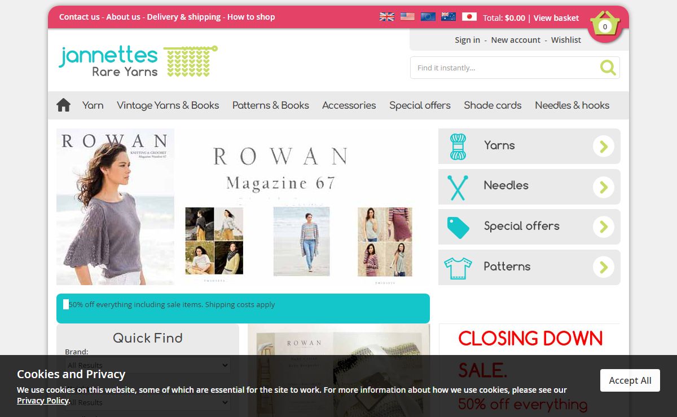Viewport: 677px width, 417px height.
Task: Click the Jannettes Rare Yarns logo
Action: tap(138, 61)
